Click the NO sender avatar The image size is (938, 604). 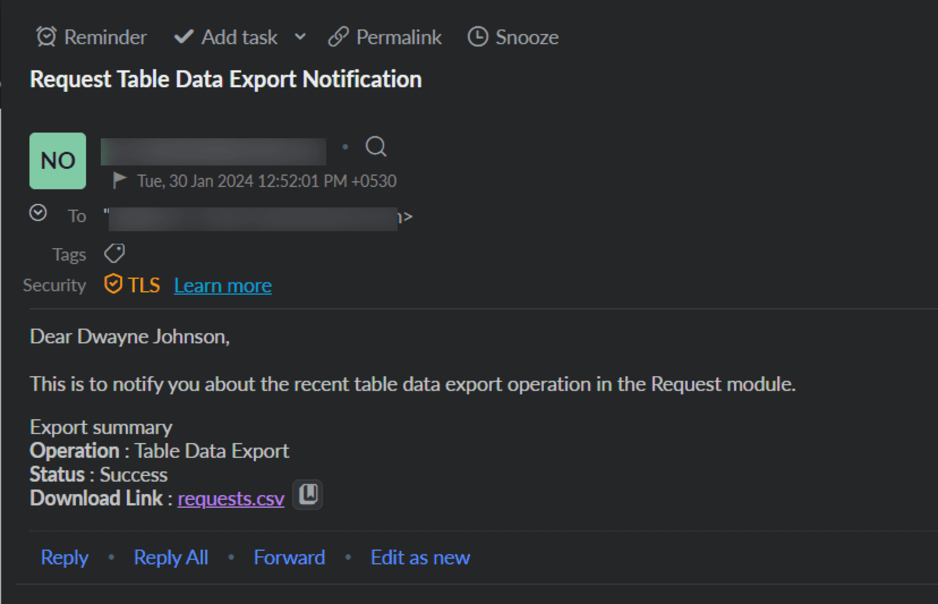click(x=58, y=161)
